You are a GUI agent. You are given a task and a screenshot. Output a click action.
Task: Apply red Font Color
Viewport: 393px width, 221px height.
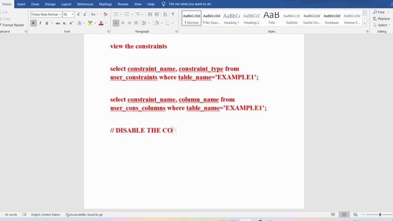point(101,23)
